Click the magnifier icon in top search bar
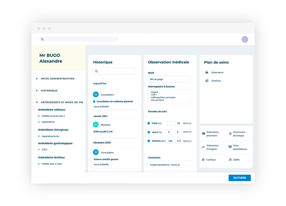 43,39
